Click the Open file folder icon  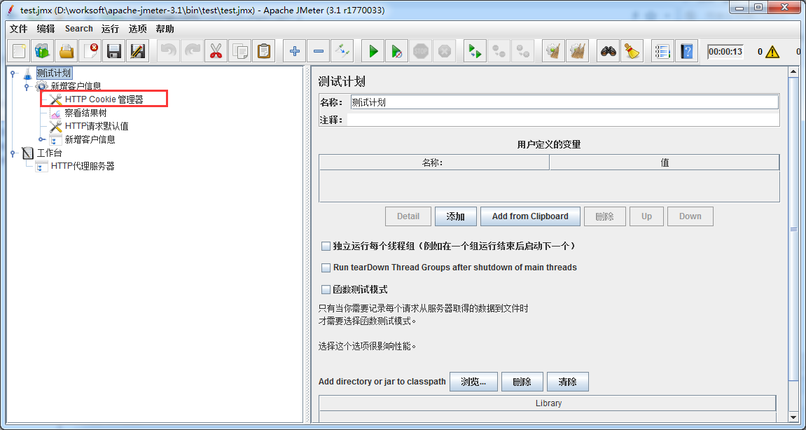(67, 51)
